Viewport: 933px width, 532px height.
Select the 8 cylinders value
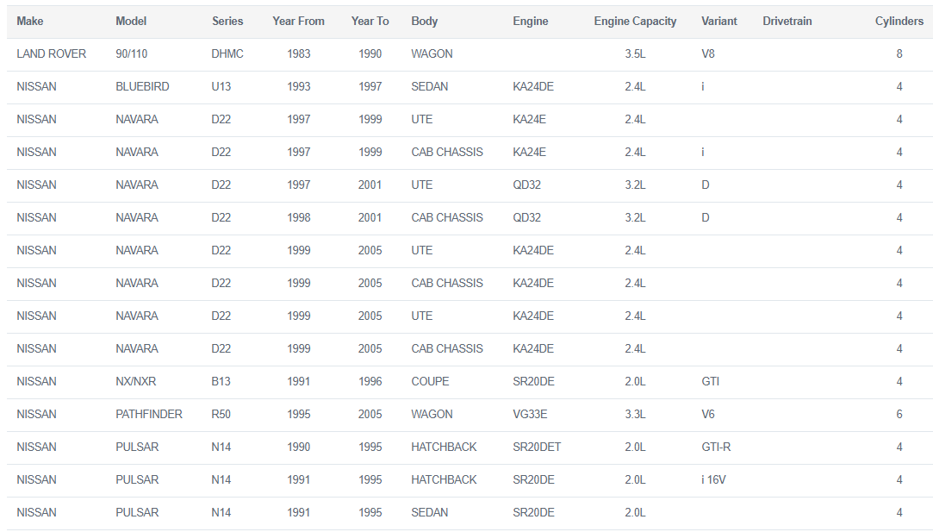899,53
